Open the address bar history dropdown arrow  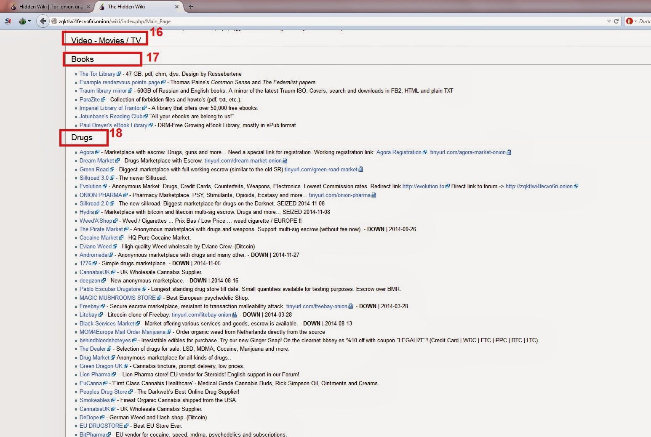coord(608,21)
